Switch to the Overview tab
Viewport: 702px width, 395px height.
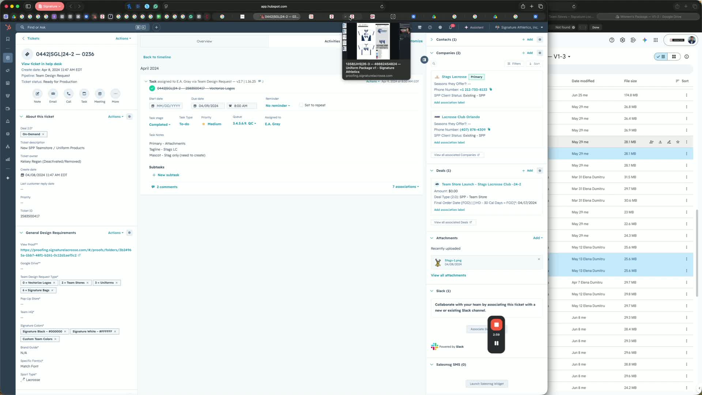point(204,41)
